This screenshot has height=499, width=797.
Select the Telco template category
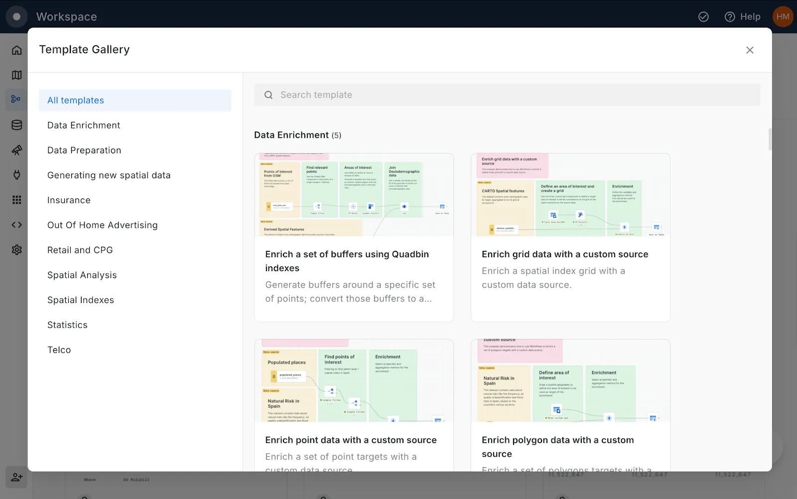pos(59,349)
